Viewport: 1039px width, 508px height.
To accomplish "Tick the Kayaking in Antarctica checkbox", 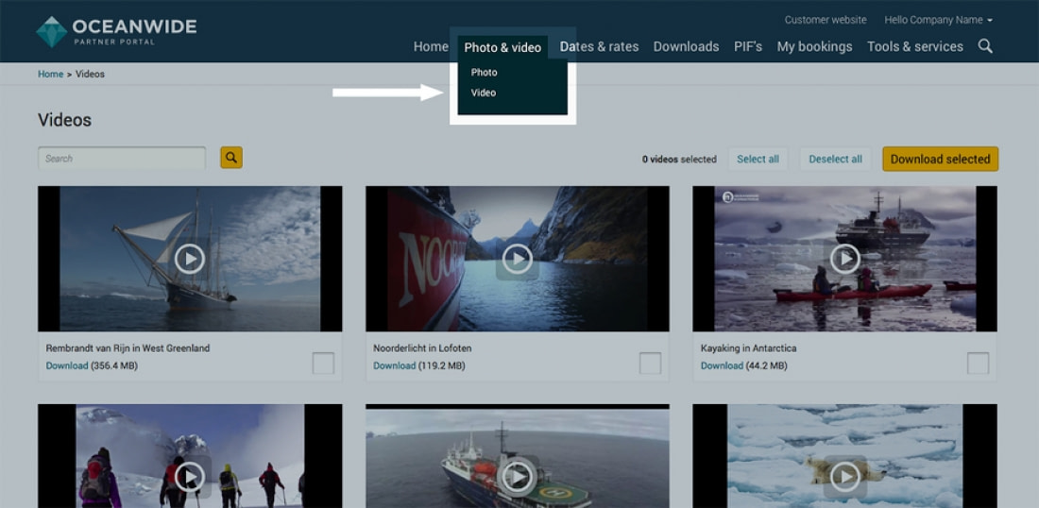I will 978,363.
